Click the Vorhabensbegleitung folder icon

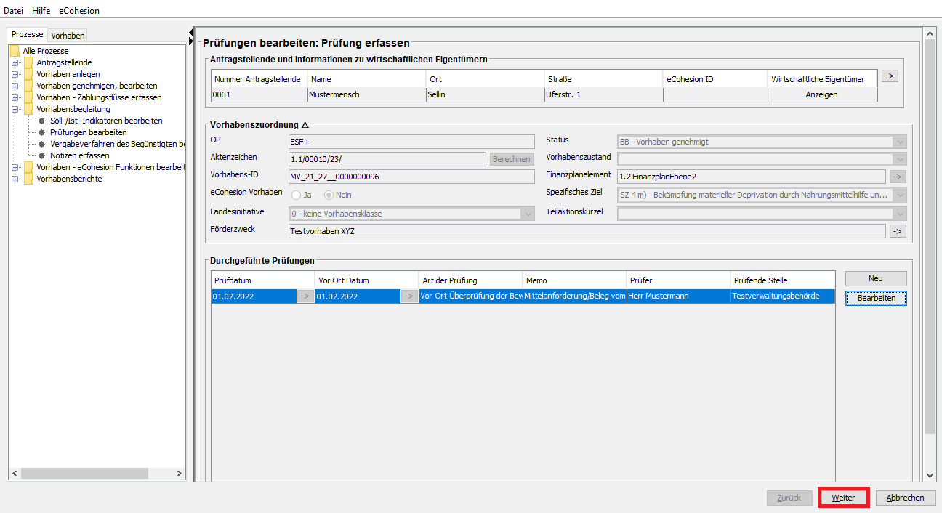28,109
